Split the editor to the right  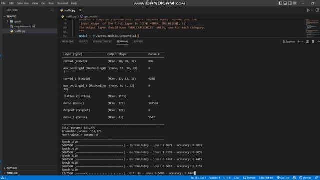click(x=317, y=10)
